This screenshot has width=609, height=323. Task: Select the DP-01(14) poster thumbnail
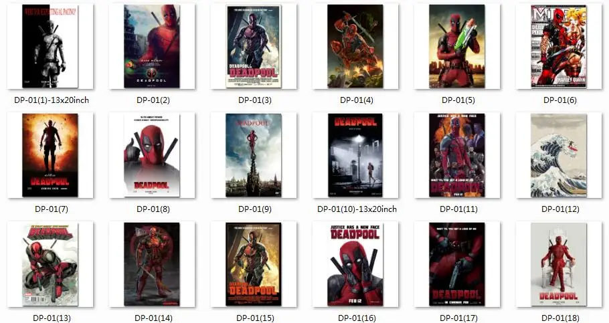(152, 264)
